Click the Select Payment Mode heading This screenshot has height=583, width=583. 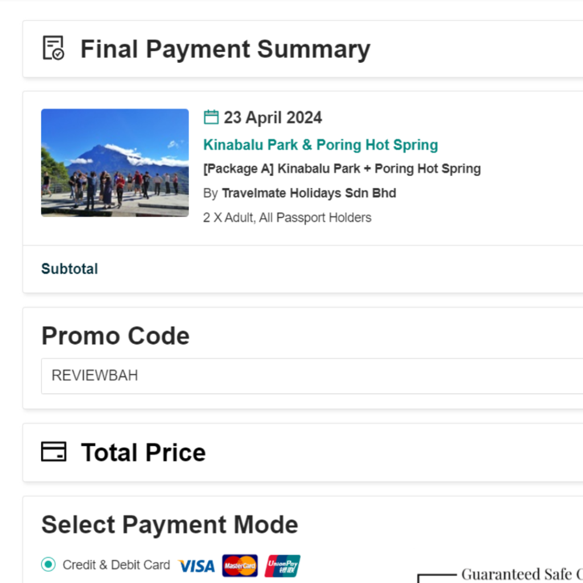point(170,524)
